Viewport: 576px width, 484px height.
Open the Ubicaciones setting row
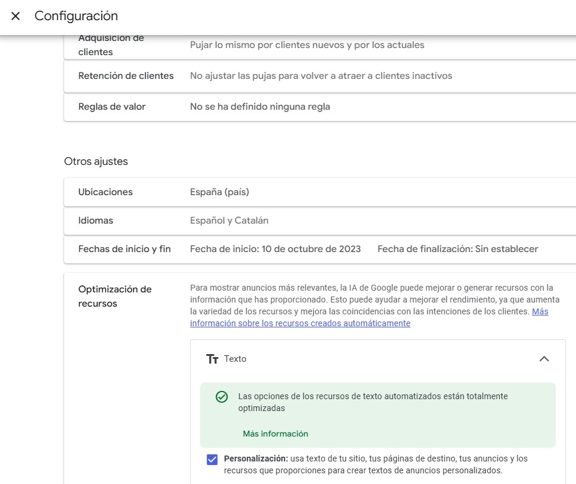[320, 192]
